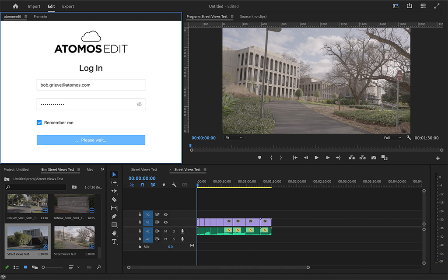The image size is (448, 280).
Task: Step forward one frame
Action: tap(328, 157)
